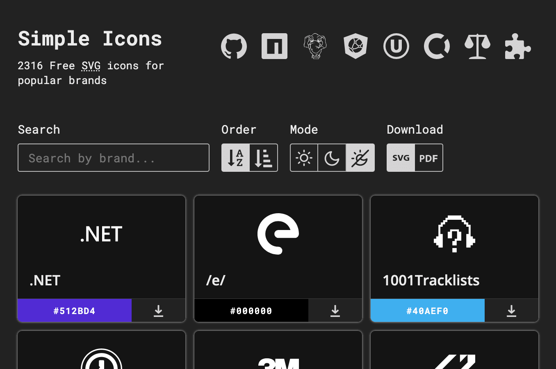Open the third-party extensions puzzle icon

click(x=517, y=46)
